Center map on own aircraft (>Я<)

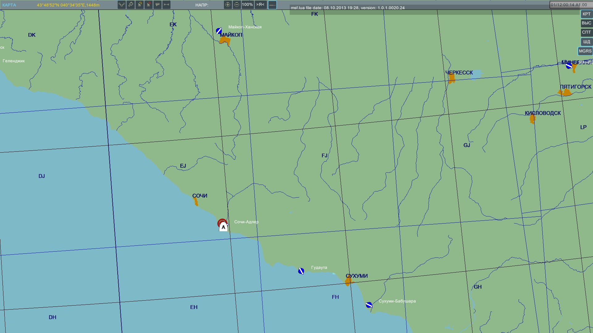point(260,5)
